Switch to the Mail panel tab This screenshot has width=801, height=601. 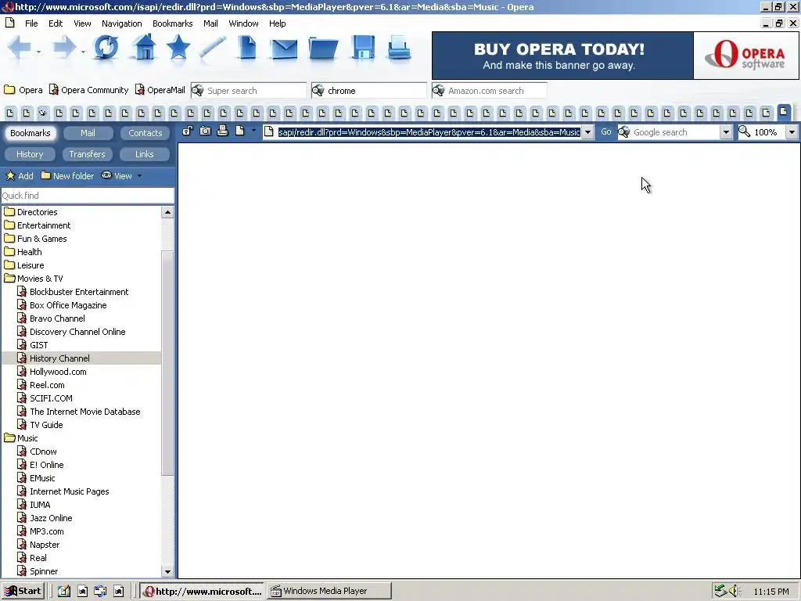pos(88,133)
